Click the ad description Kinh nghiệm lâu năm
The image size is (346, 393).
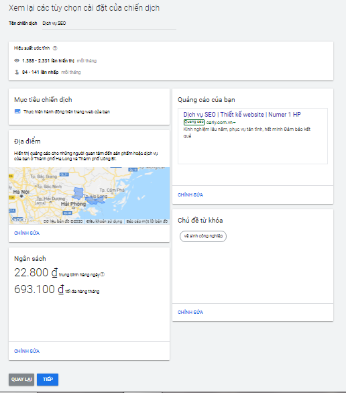pos(247,132)
